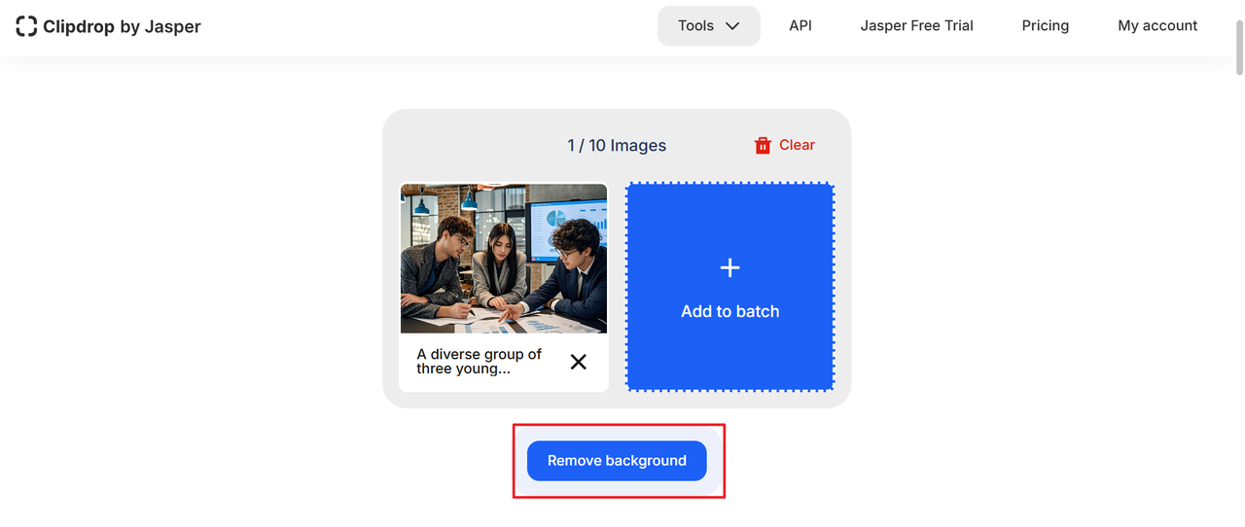This screenshot has height=527, width=1245.
Task: Click the scrollbar up arrow at the top
Action: click(x=1238, y=6)
